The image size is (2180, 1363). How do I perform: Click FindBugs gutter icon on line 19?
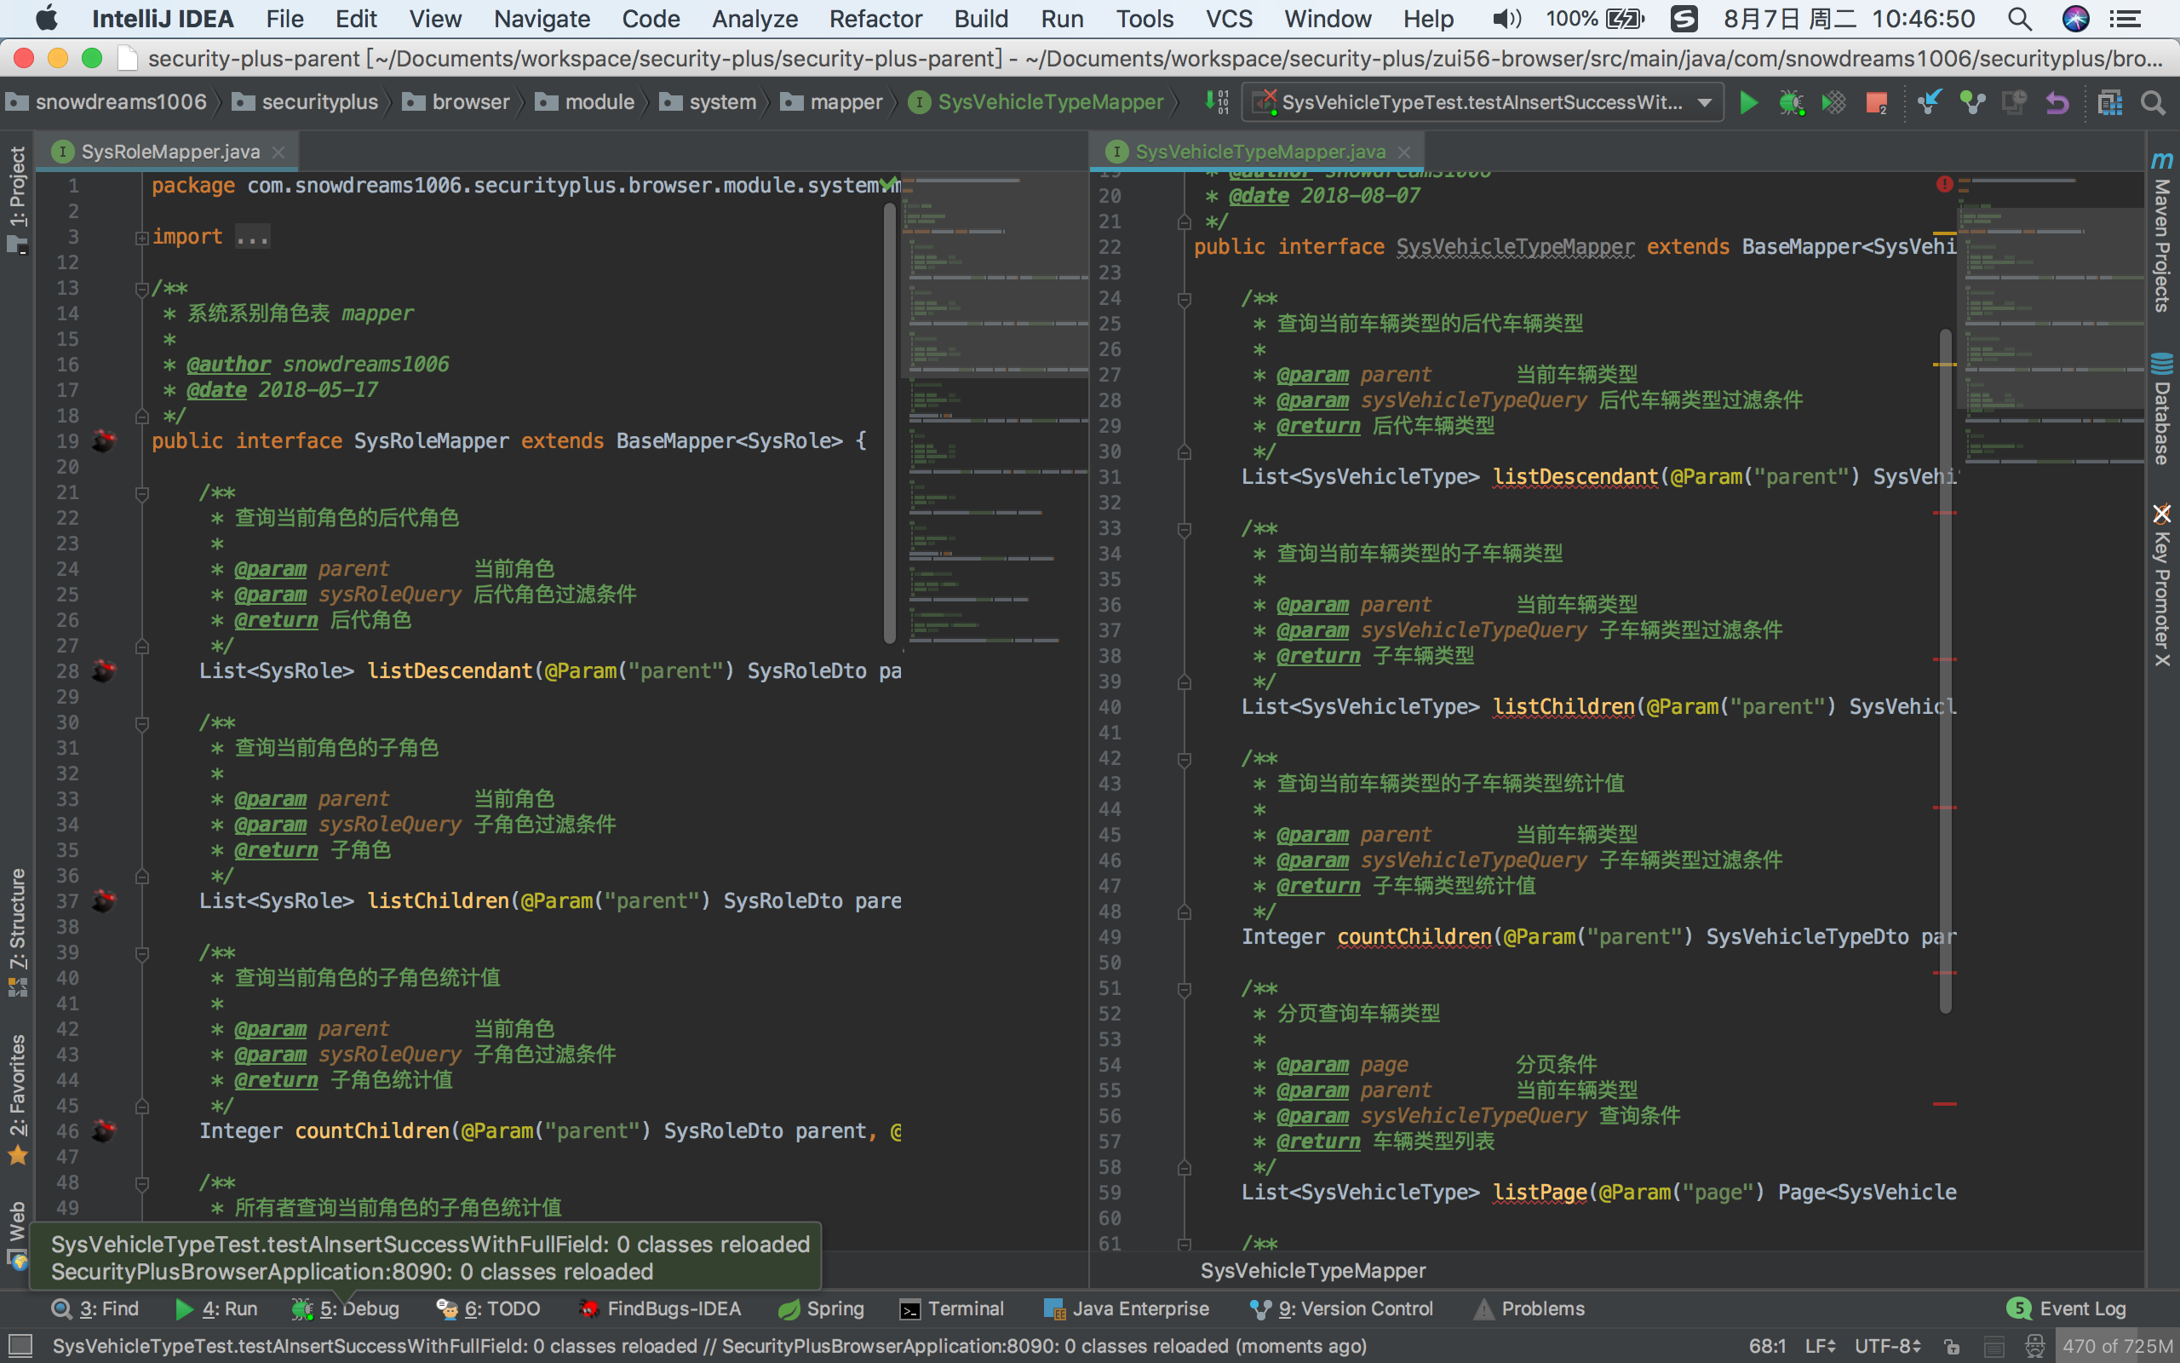coord(104,440)
